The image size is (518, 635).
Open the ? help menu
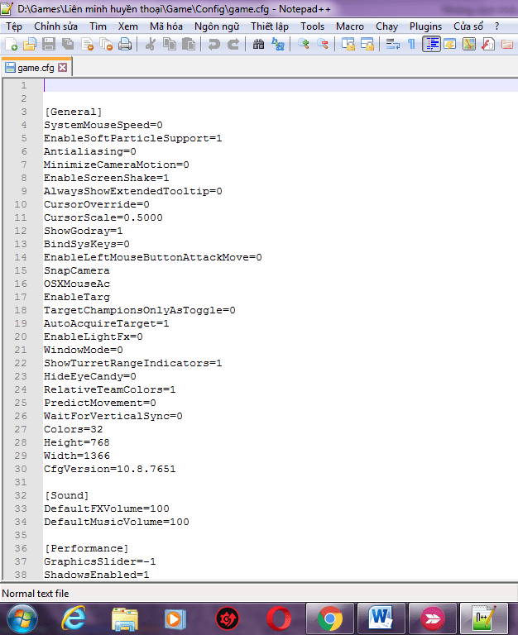point(497,26)
